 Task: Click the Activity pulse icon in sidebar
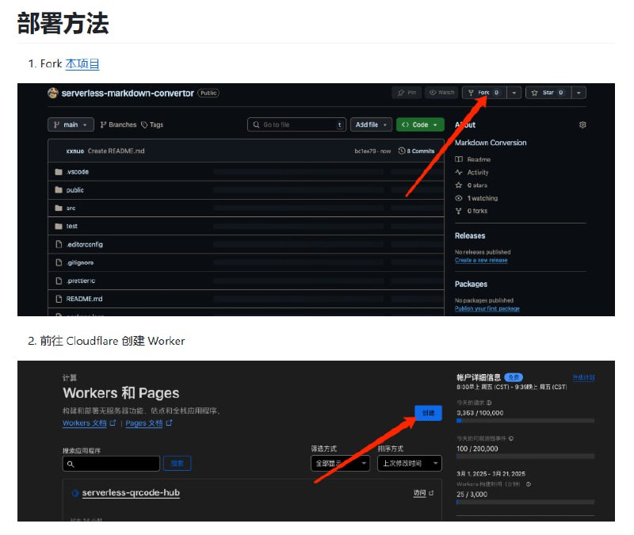(459, 173)
